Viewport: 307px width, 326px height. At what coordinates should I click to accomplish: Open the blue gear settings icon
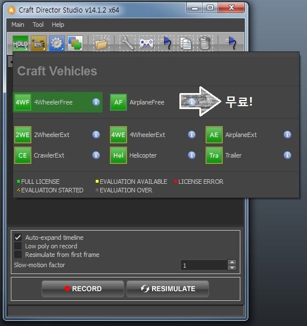click(57, 43)
